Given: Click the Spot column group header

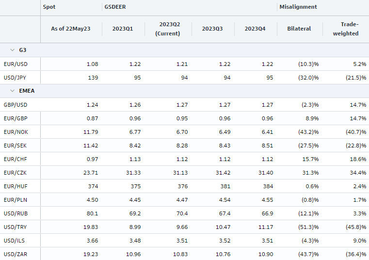Looking at the screenshot, I should [49, 7].
